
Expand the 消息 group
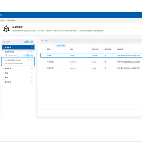coord(4,73)
